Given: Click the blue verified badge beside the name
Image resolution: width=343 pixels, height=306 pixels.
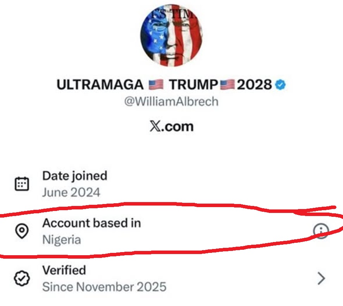Looking at the screenshot, I should click(x=280, y=84).
